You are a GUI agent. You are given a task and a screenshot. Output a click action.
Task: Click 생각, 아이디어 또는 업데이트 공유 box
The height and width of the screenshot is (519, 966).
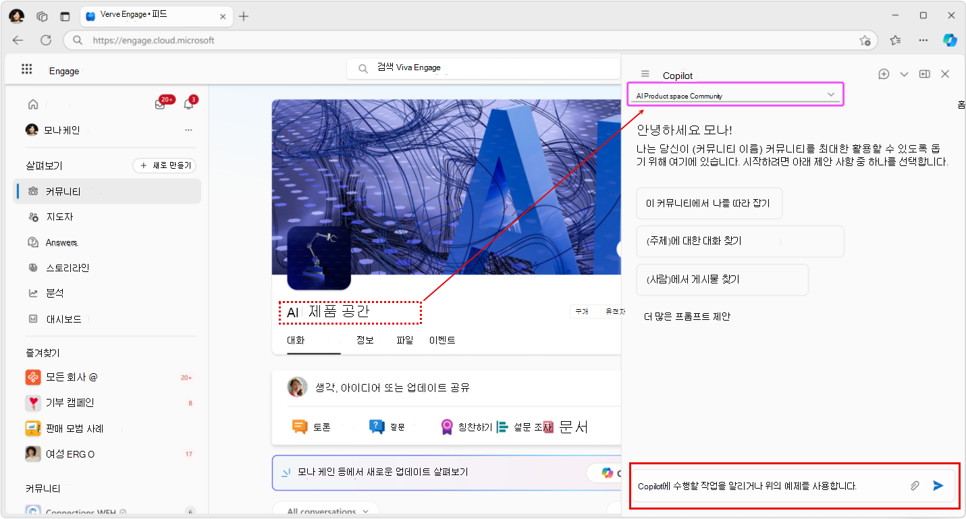393,388
